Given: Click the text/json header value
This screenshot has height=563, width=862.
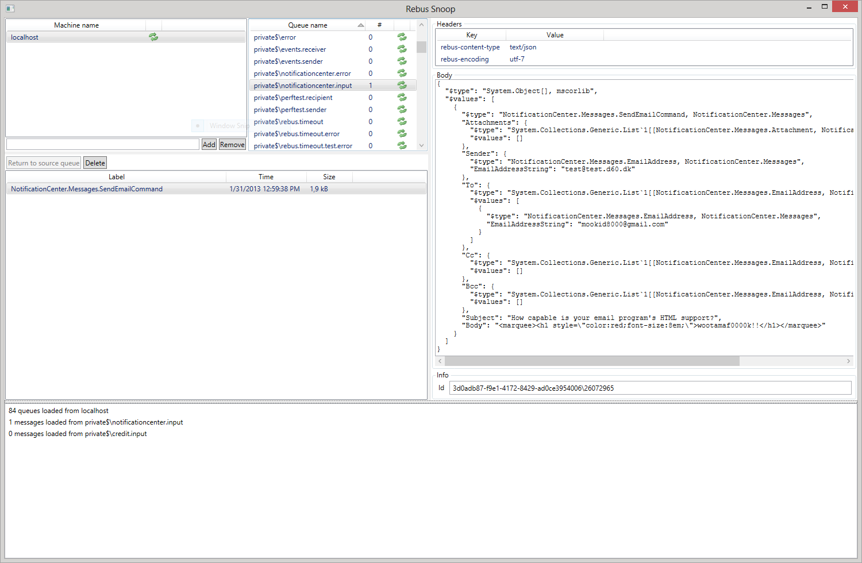Looking at the screenshot, I should click(x=523, y=47).
